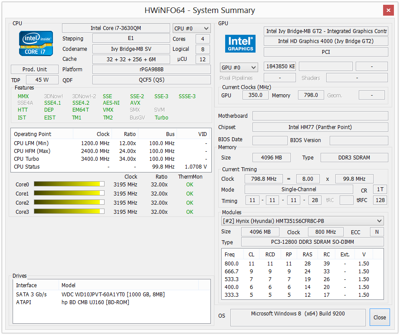Click the Model column header in Drives

(128, 285)
